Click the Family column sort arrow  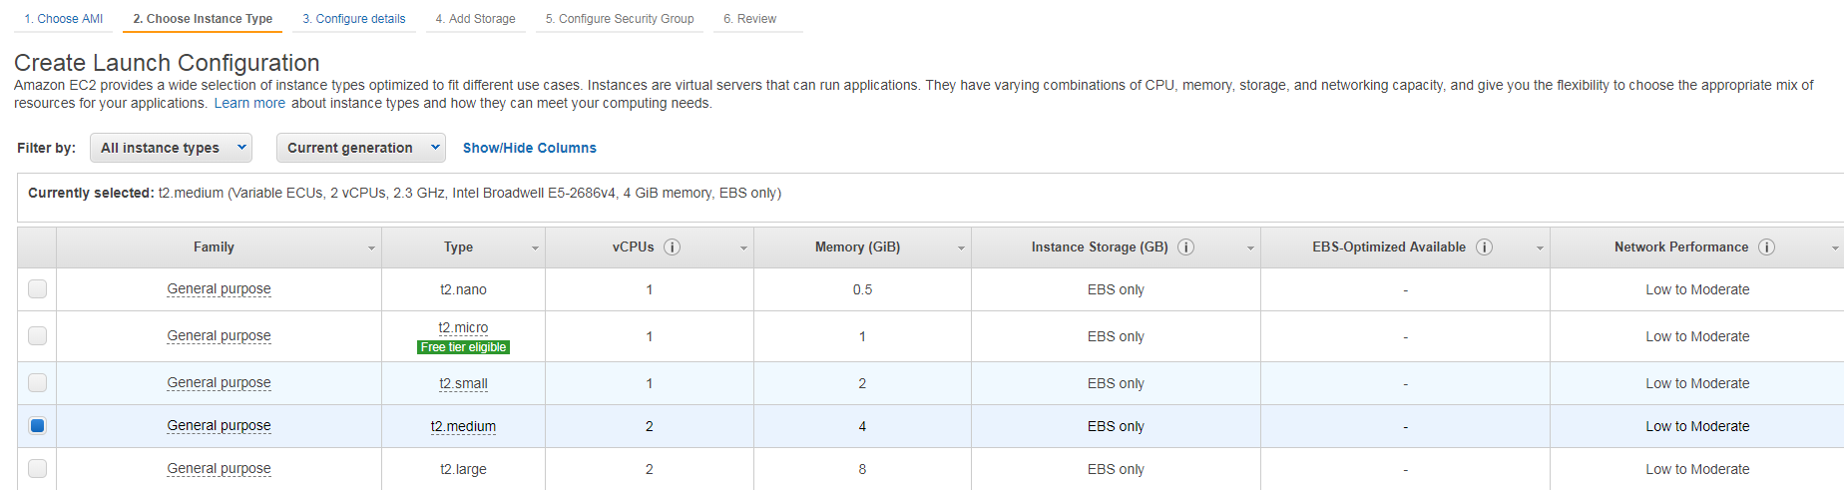tap(371, 248)
